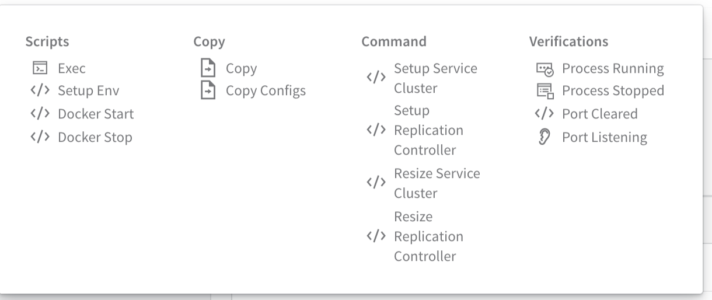Click the Setup Service Cluster code icon
The image size is (712, 300).
(x=376, y=77)
